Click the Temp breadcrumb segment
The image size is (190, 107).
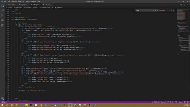point(30,7)
